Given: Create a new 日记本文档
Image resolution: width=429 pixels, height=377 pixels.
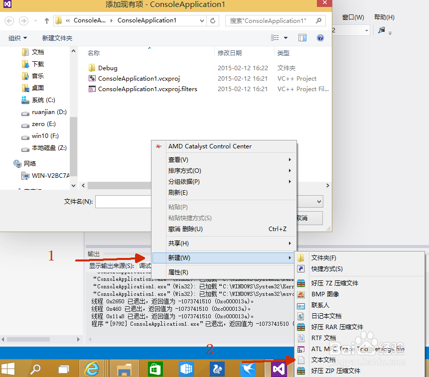Looking at the screenshot, I should (x=359, y=316).
